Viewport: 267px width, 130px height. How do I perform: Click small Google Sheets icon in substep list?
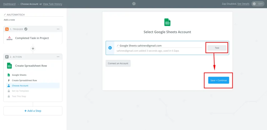[9, 75]
